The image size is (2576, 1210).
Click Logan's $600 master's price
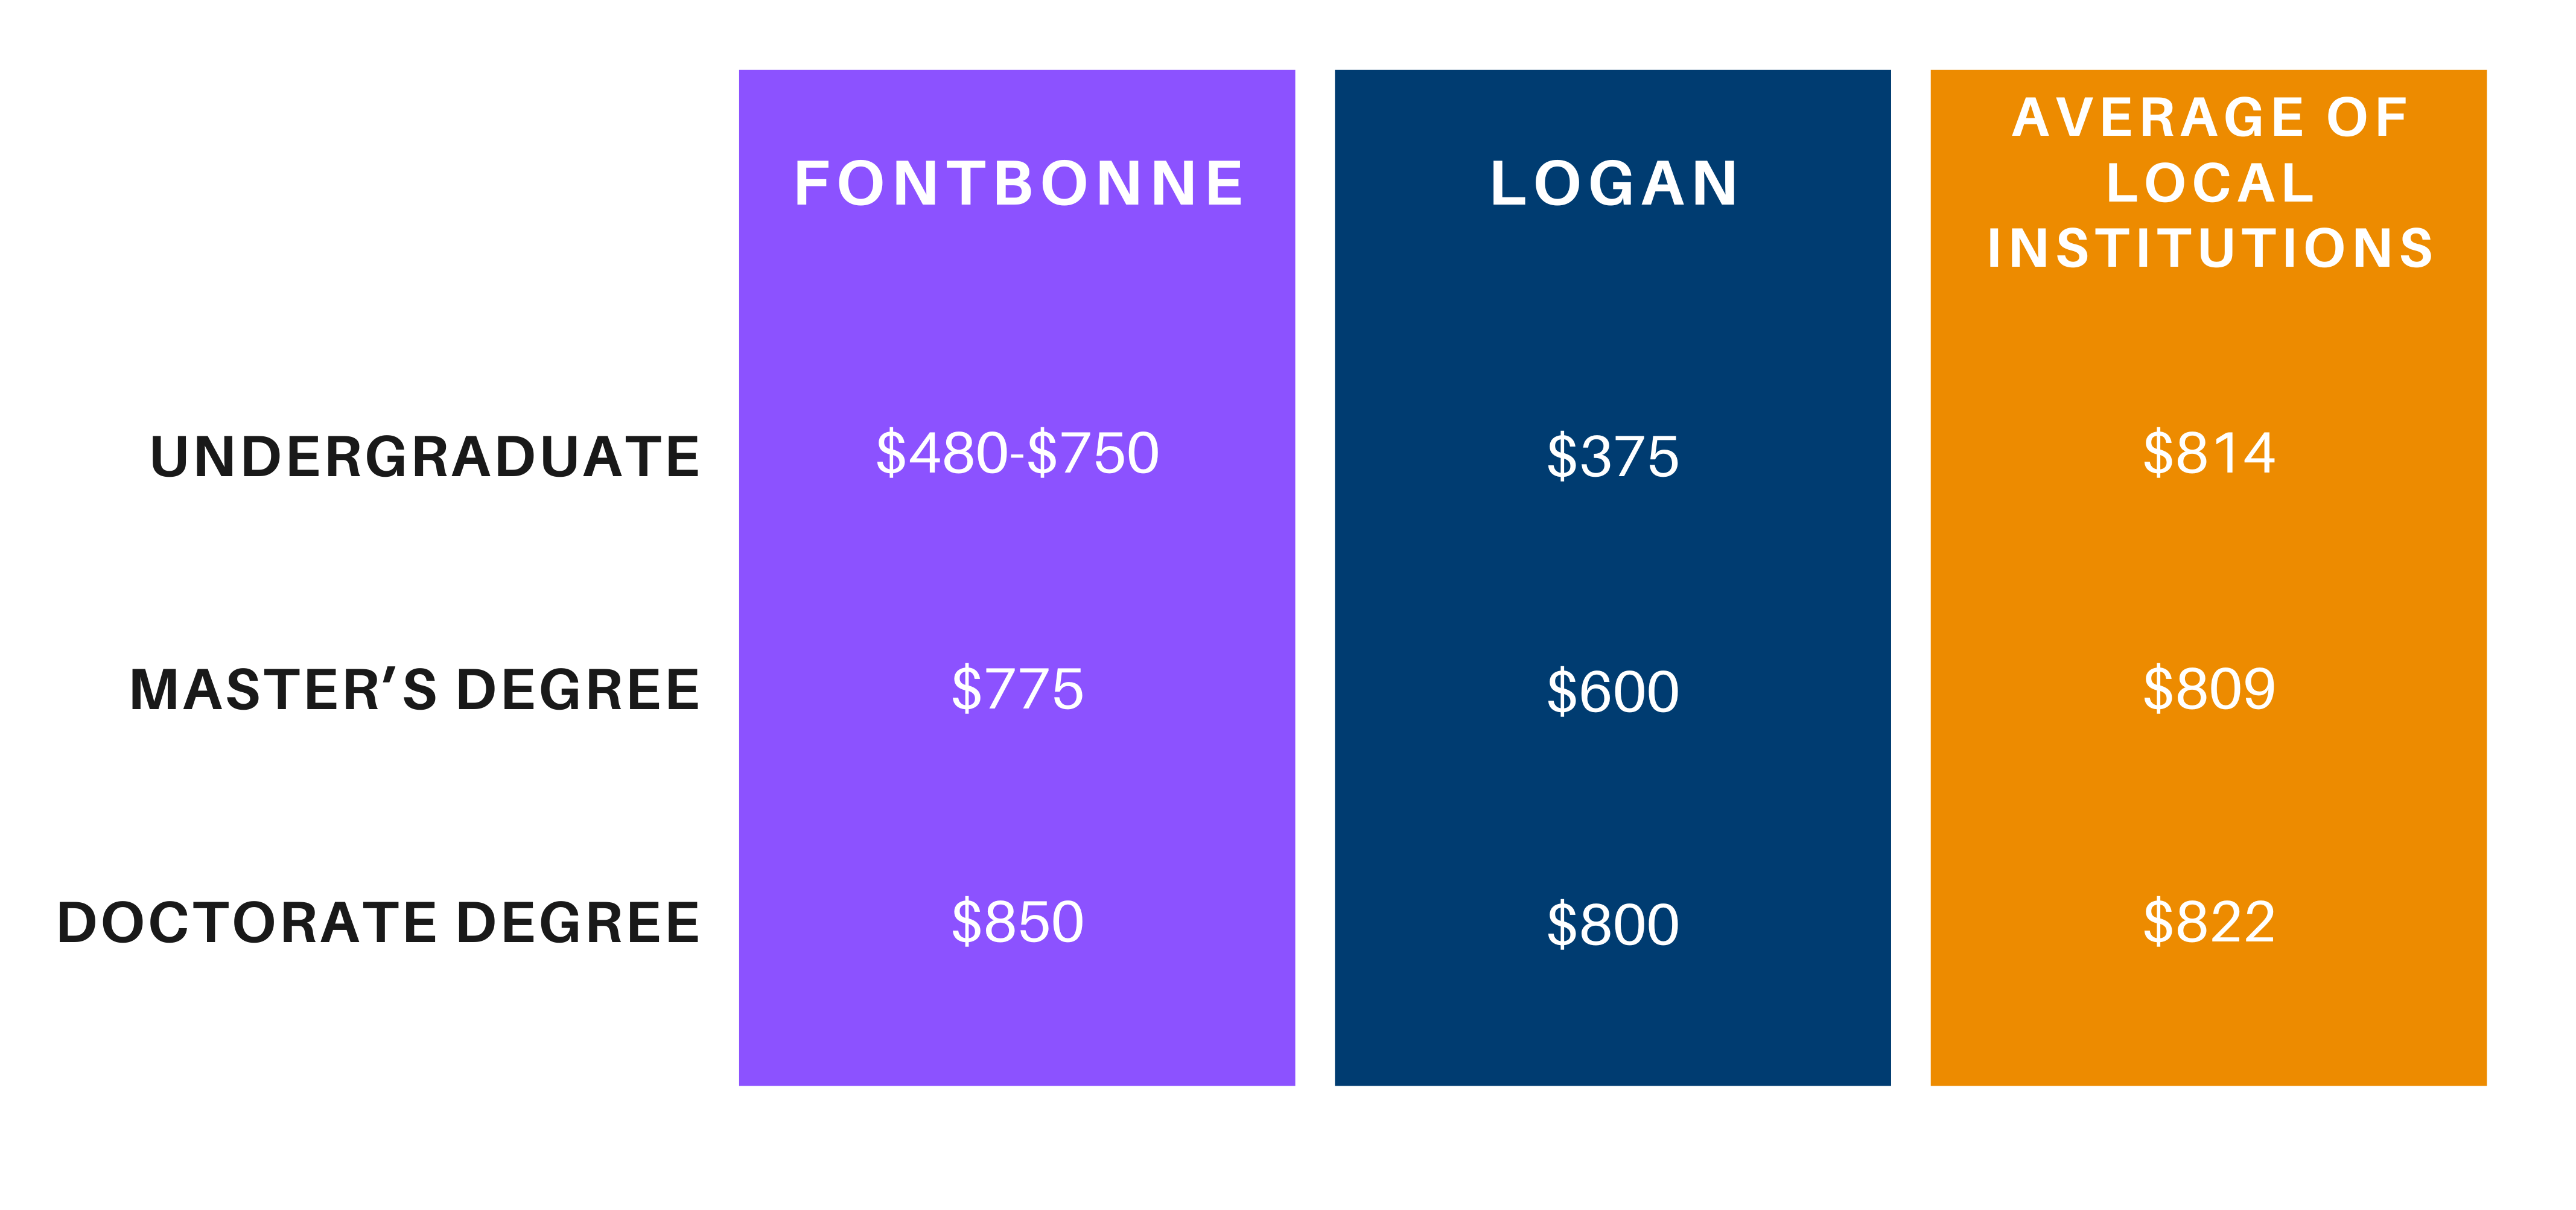click(x=1612, y=691)
